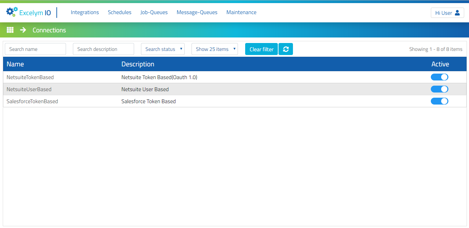Click the Excelym IO gears logo
469x228 pixels.
tap(12, 12)
